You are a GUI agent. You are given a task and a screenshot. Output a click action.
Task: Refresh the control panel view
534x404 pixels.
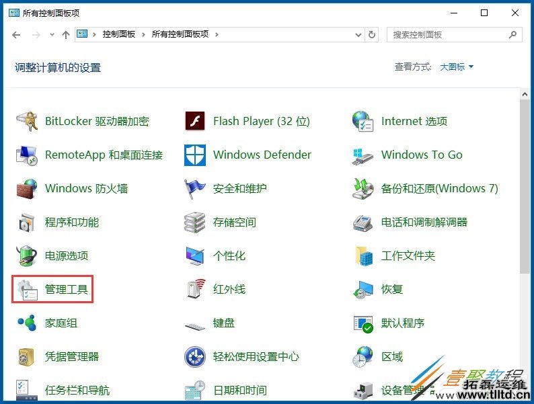371,35
